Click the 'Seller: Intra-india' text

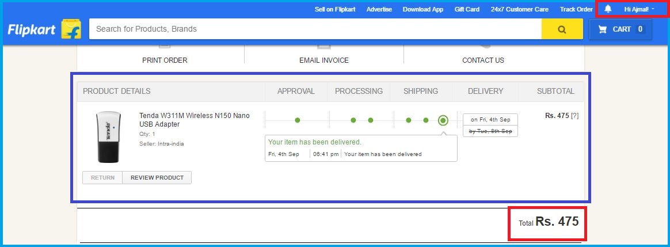[162, 143]
